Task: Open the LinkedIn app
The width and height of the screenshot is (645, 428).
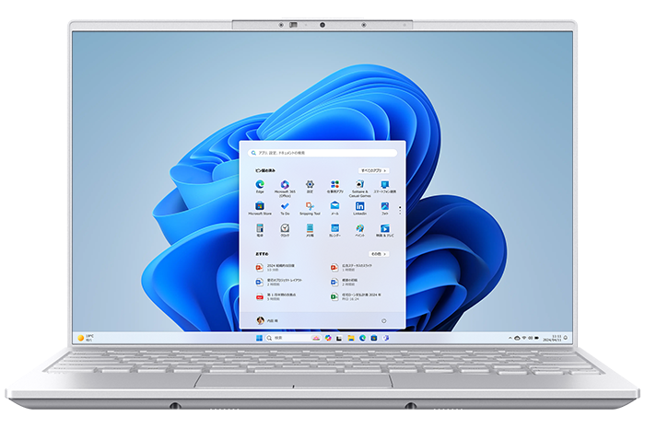Action: (x=360, y=208)
